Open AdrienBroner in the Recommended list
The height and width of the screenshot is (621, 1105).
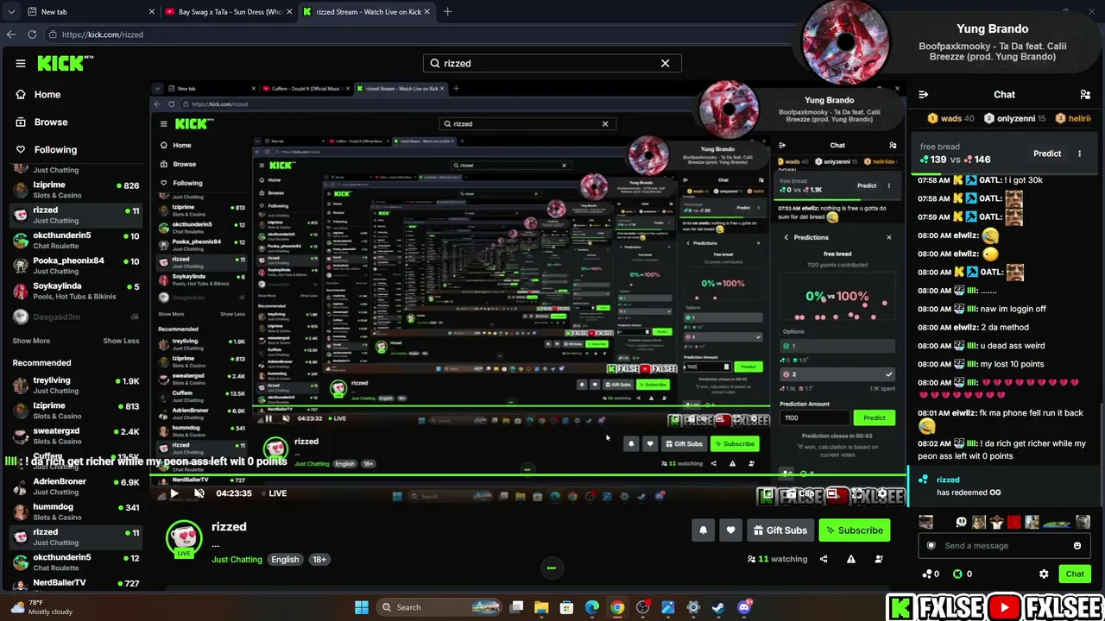pyautogui.click(x=75, y=486)
